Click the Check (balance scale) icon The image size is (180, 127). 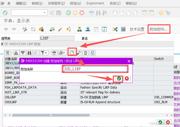click(52, 29)
